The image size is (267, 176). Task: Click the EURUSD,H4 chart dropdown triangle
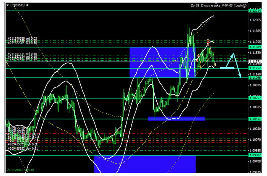tap(8, 6)
